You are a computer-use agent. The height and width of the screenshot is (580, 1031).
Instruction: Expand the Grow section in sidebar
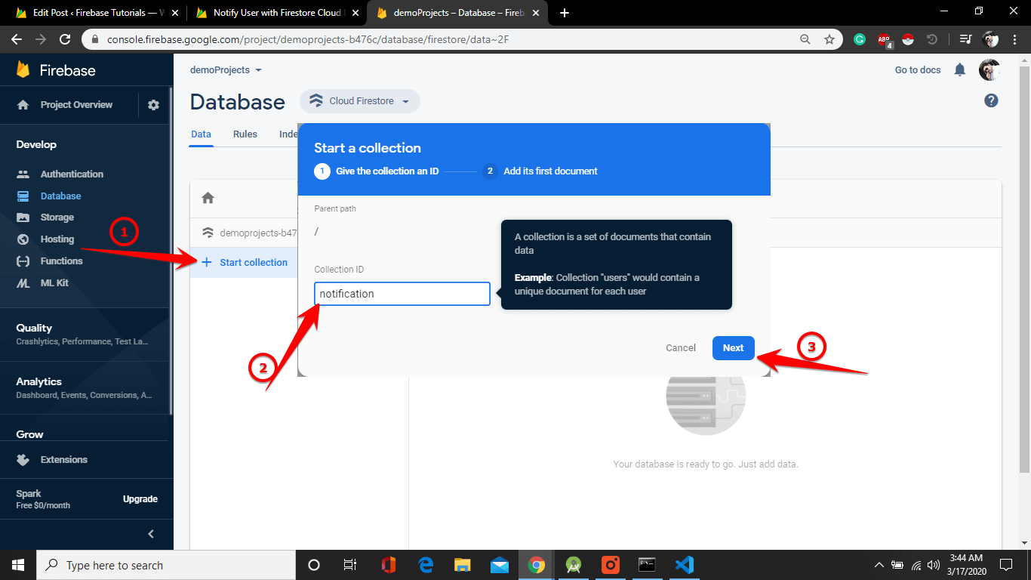30,434
